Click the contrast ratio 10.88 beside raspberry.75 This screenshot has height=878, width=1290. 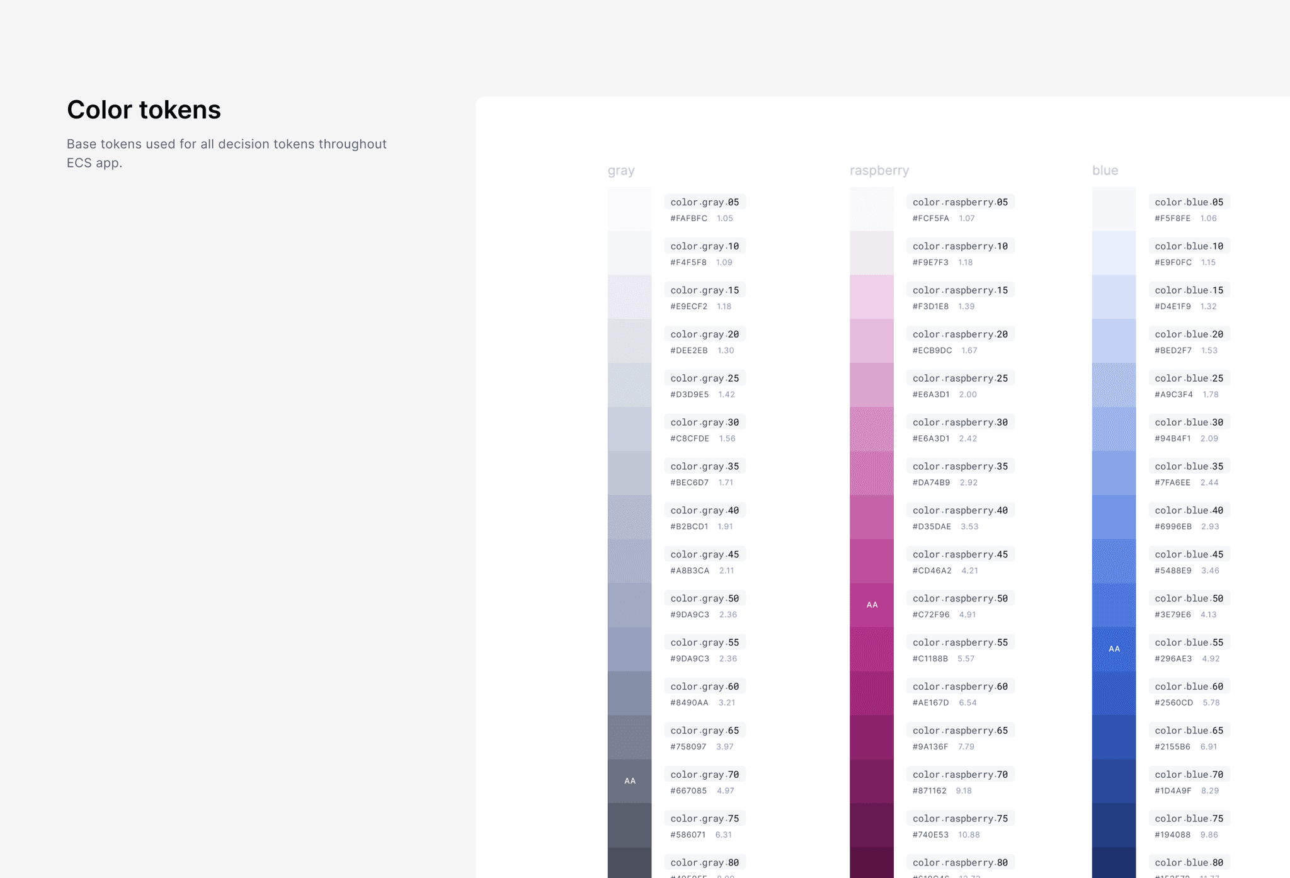[969, 835]
